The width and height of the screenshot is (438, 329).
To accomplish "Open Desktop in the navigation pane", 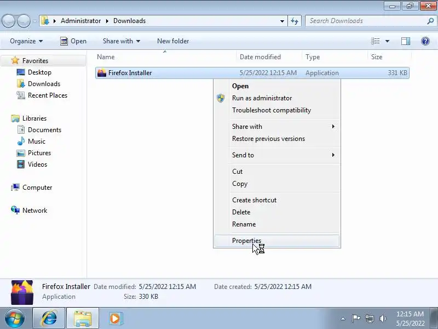I will coord(39,72).
